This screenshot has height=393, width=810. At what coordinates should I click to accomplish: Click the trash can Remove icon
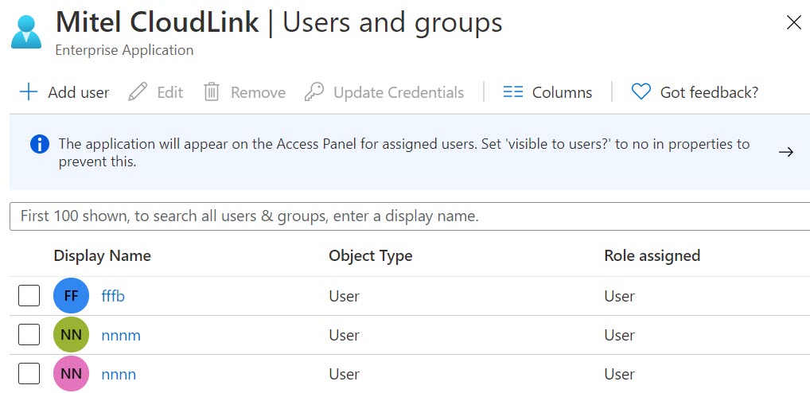212,92
